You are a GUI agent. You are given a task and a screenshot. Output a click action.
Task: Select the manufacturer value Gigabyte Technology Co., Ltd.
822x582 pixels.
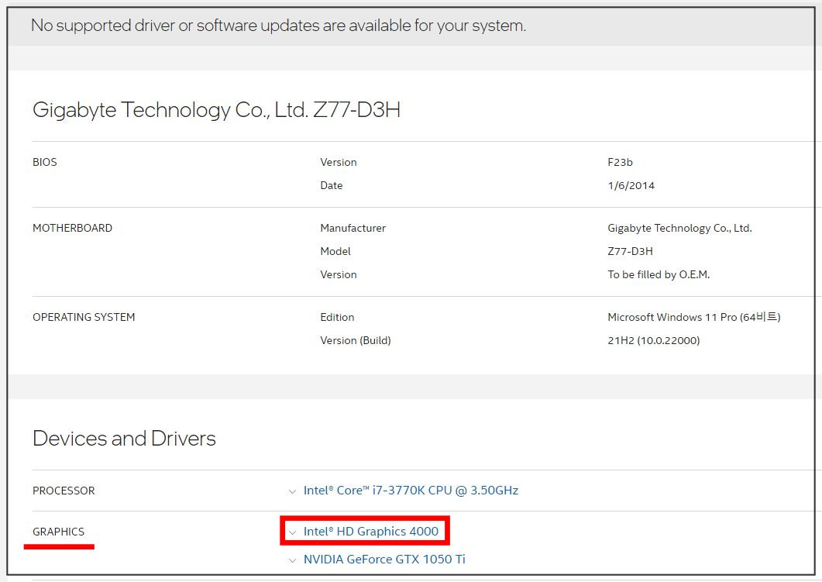pyautogui.click(x=679, y=228)
